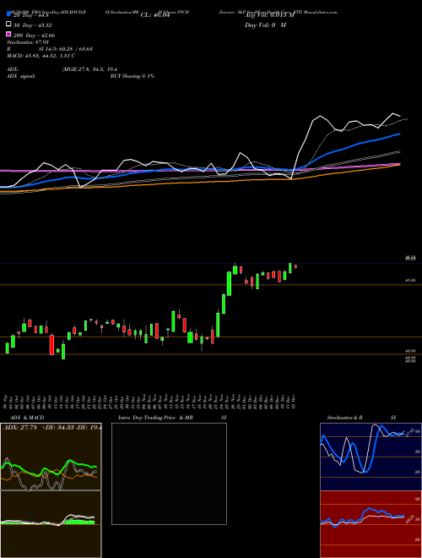Open the MACD histogram chart thumbnail

[x=51, y=524]
